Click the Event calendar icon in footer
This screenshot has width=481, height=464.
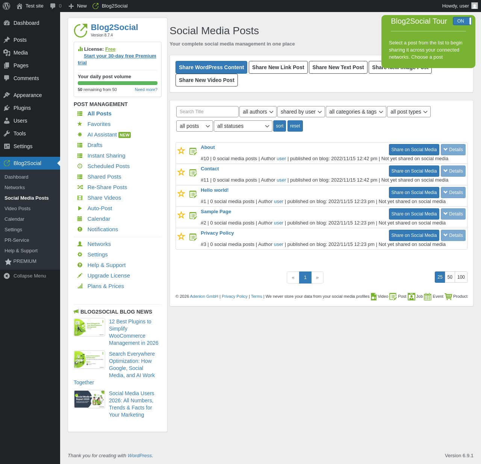click(428, 297)
